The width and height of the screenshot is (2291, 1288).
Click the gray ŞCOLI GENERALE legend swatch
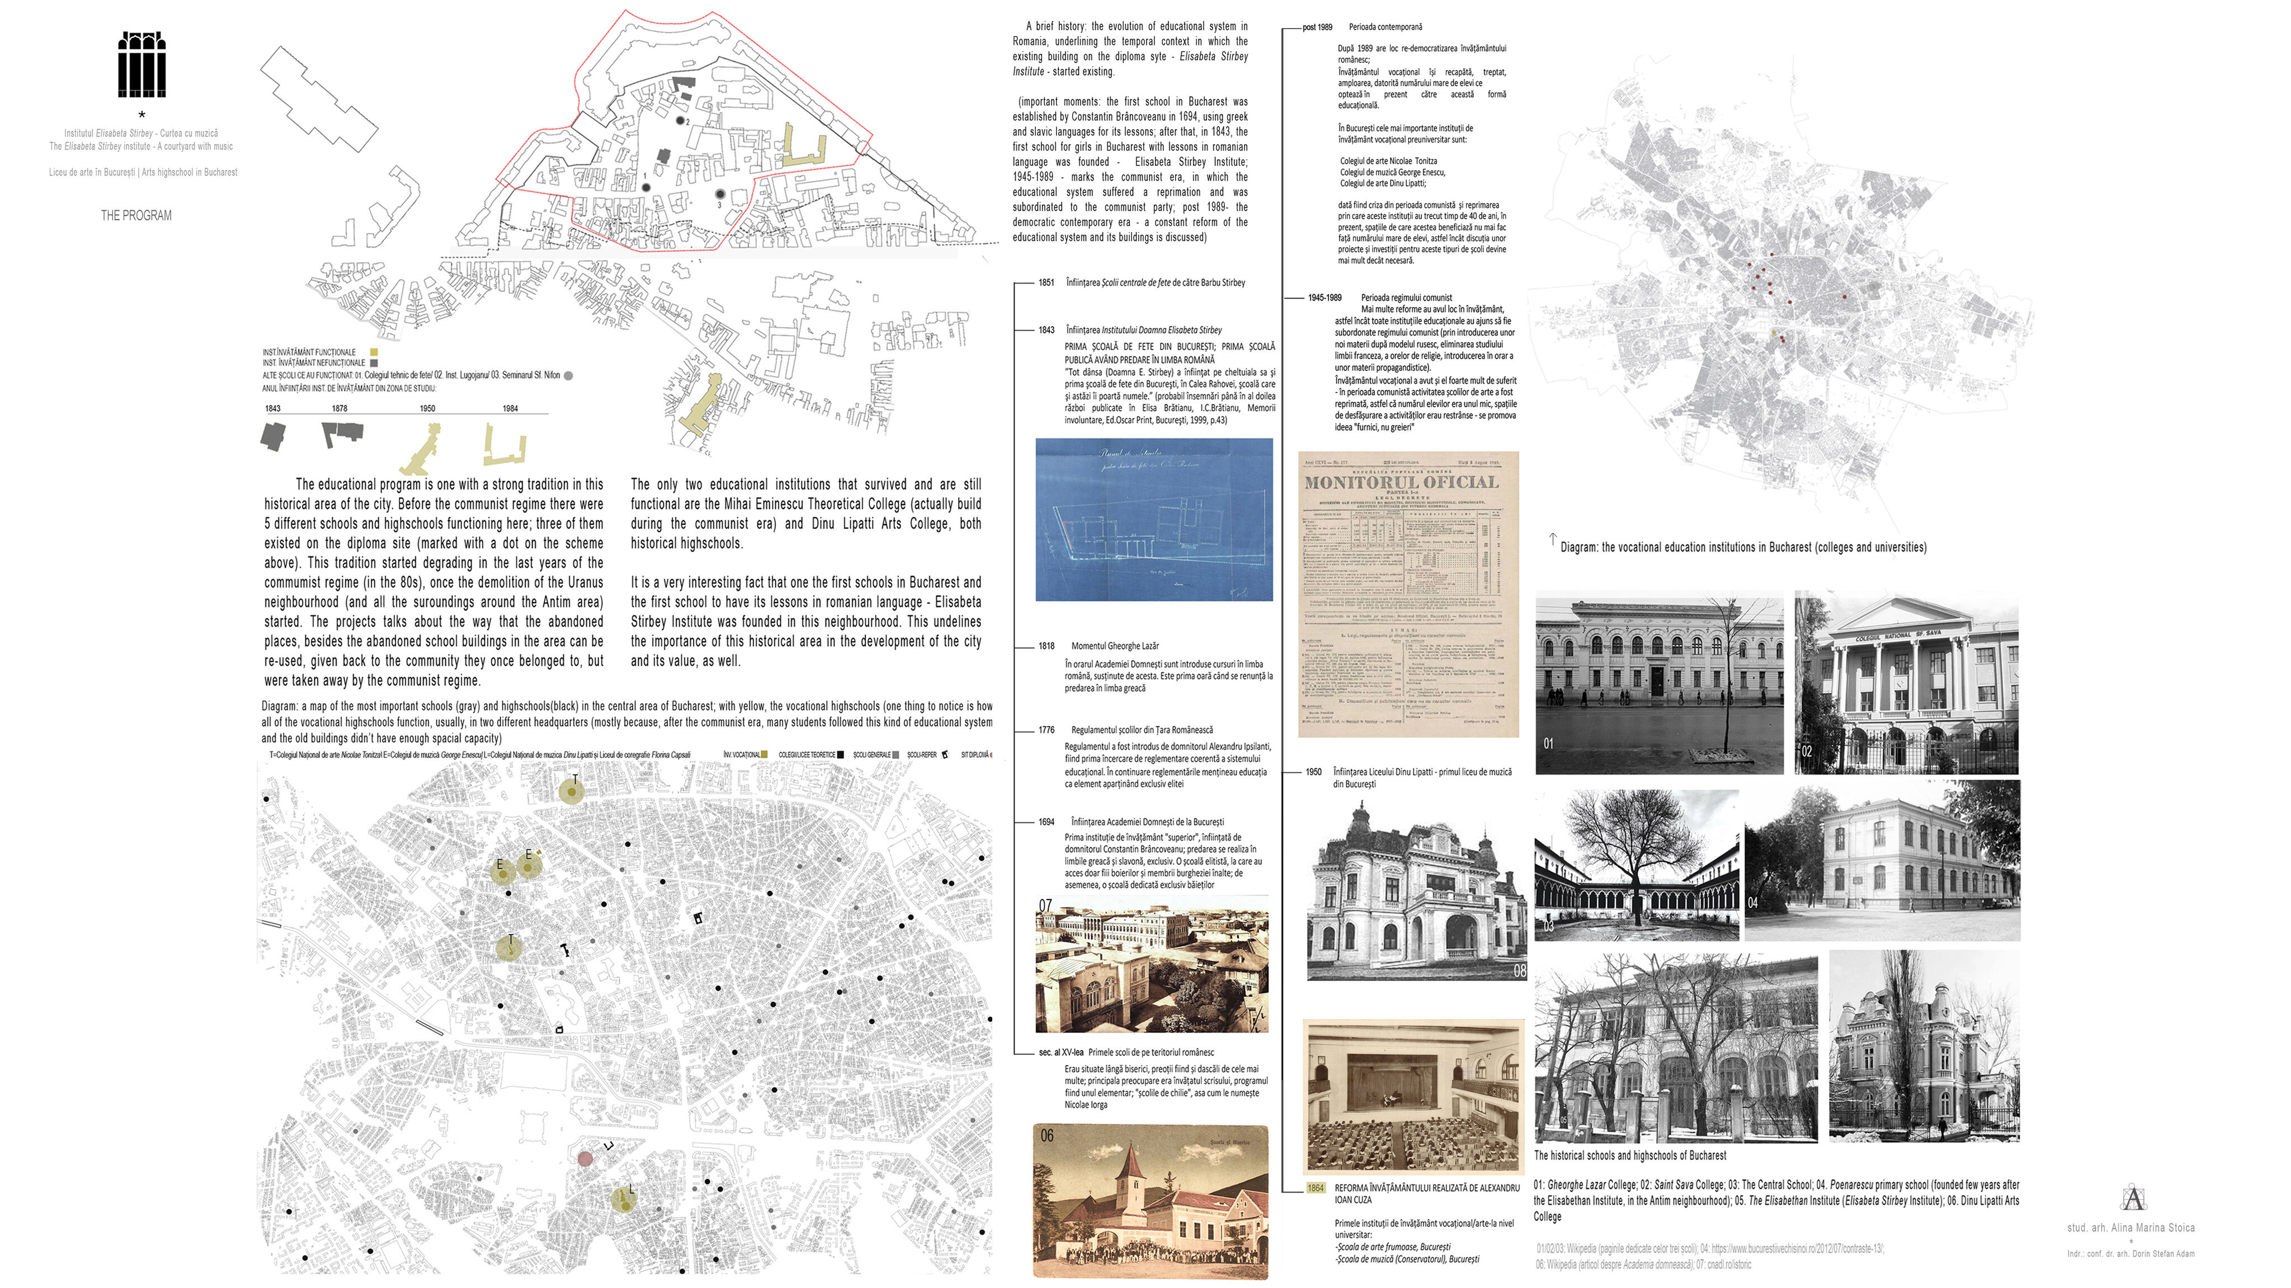click(895, 754)
